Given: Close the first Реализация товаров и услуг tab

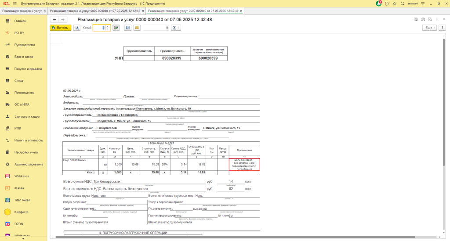Looking at the screenshot, I should click(x=44, y=11).
